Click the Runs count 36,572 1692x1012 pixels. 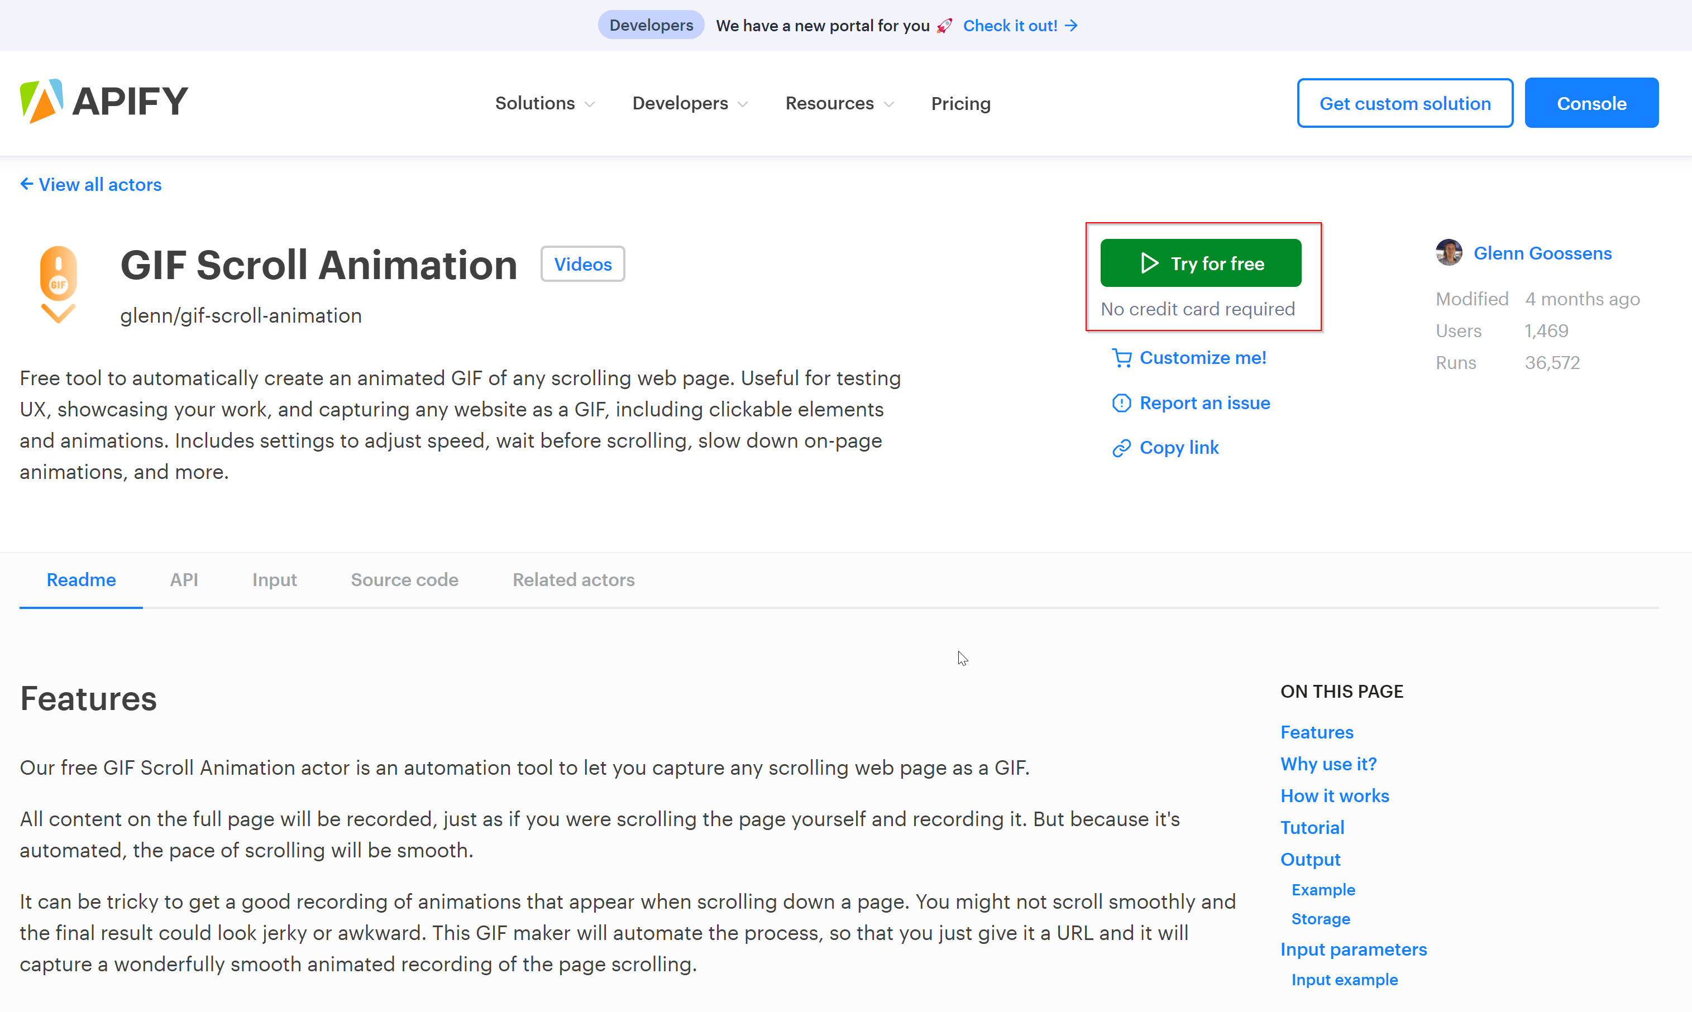[1552, 363]
